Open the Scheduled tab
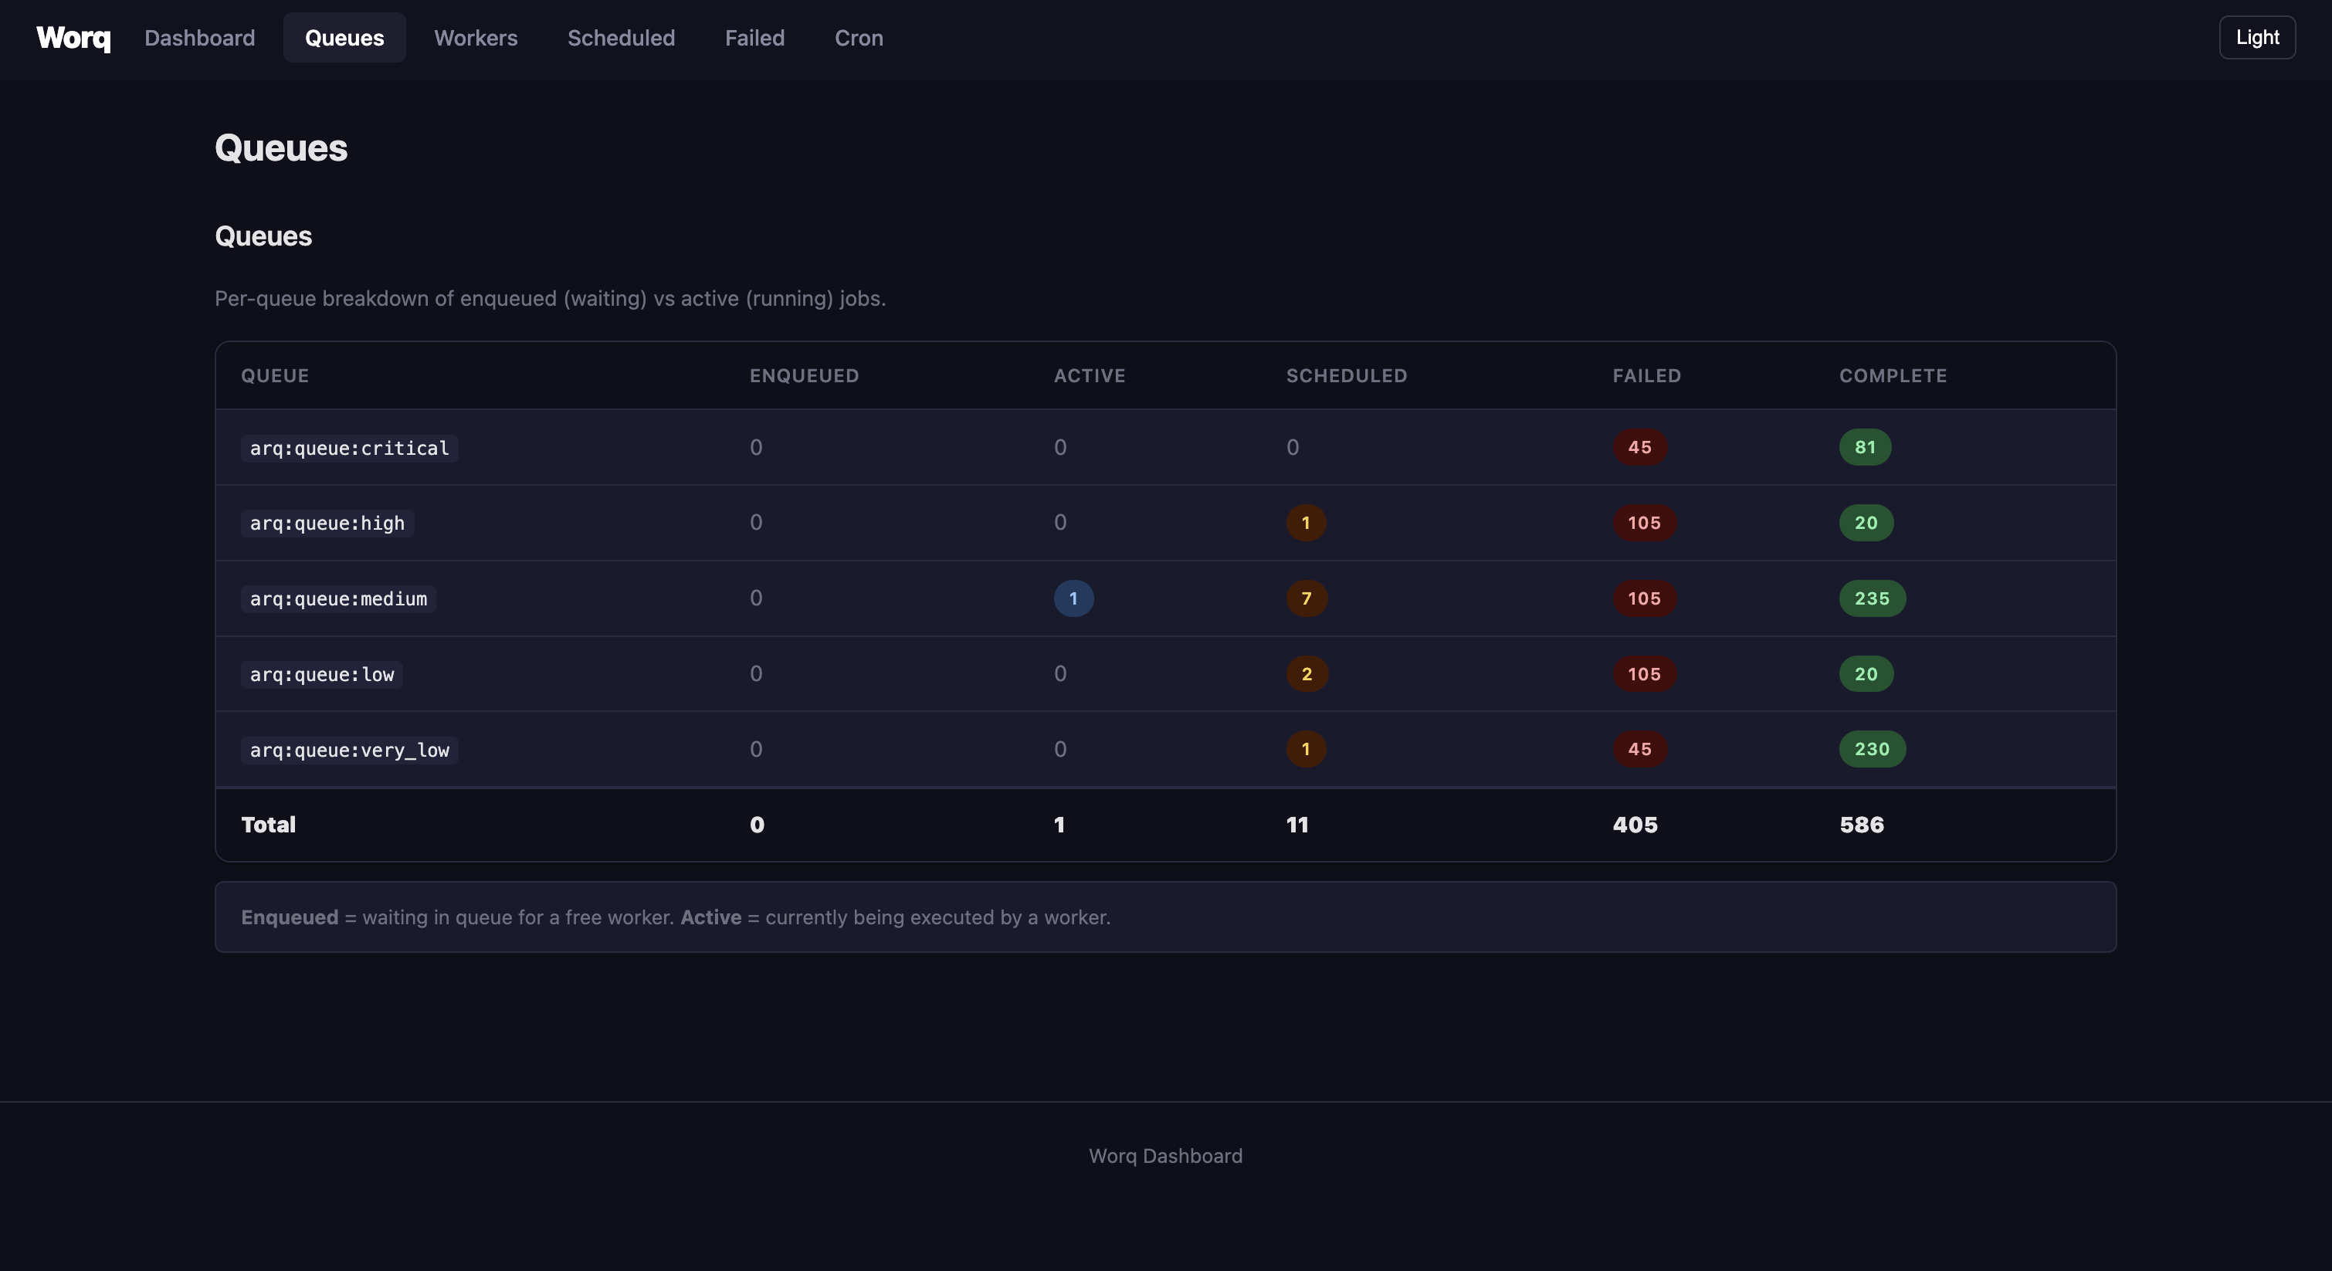2332x1271 pixels. [x=621, y=38]
